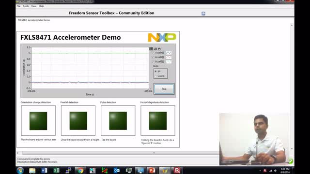
Task: Click the Pulse detection indicator
Action: 118,121
